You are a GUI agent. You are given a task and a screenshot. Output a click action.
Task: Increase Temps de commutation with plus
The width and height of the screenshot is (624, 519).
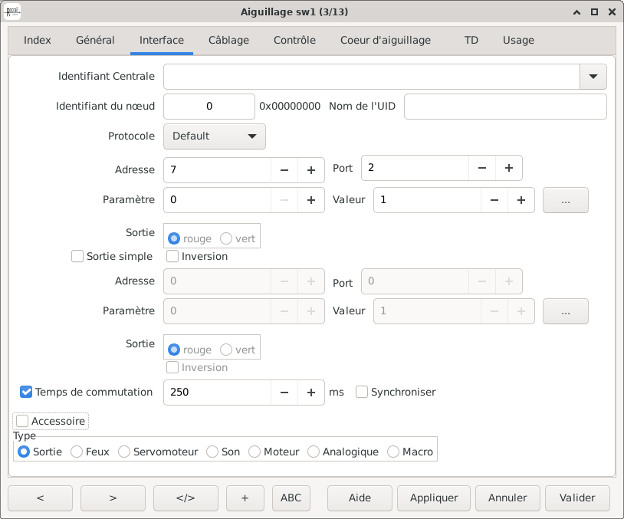tap(311, 393)
